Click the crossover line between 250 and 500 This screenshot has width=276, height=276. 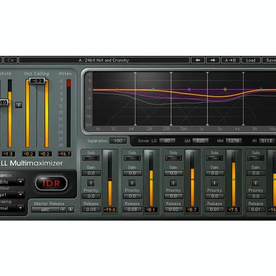171,99
